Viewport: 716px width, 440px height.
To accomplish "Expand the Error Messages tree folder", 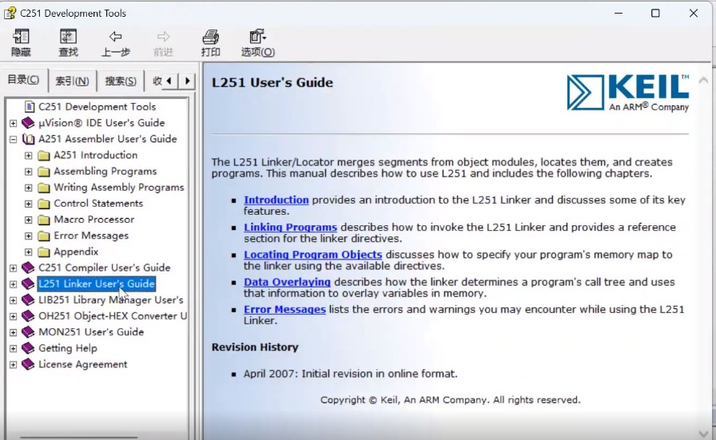I will click(28, 236).
